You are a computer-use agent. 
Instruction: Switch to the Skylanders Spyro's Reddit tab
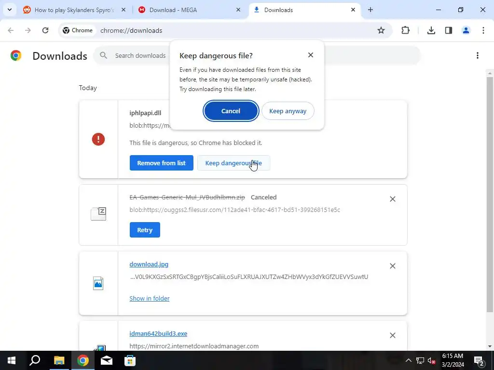[x=74, y=10]
